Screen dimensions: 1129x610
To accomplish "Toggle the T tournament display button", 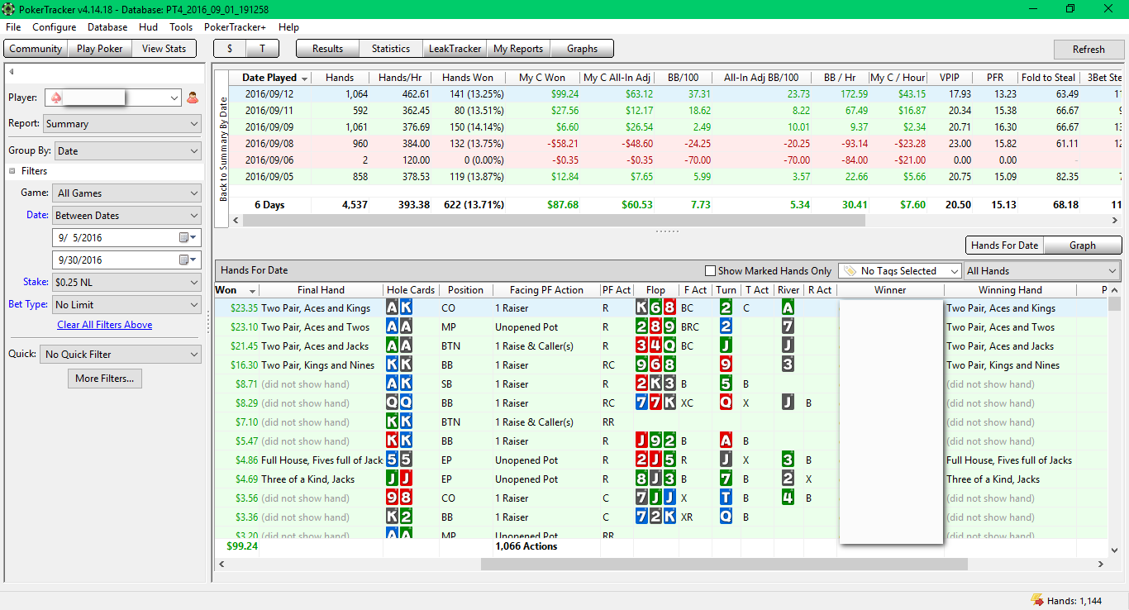I will (262, 49).
